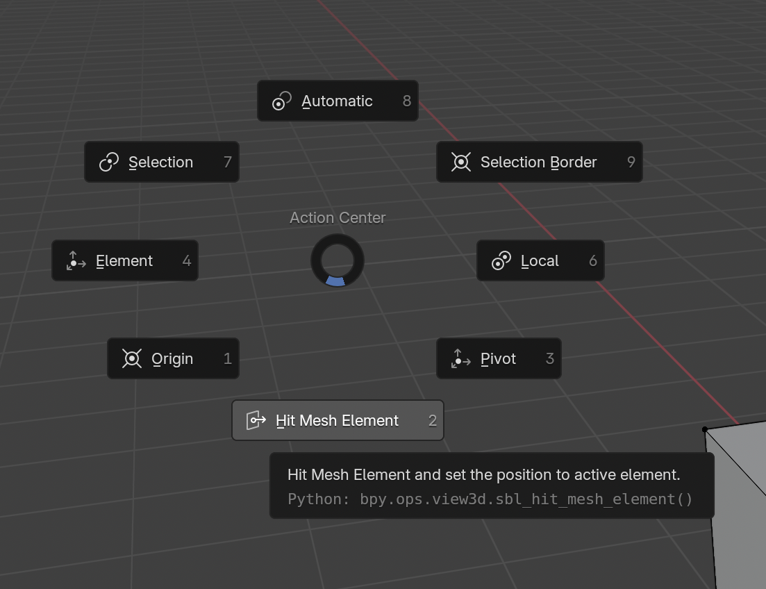Click the Local option's double-circle icon
Screen dimensions: 766x589
click(501, 260)
